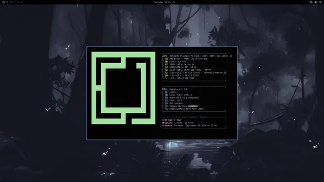Screen dimensions: 324x182
Task: Click the btrfs disk usage text
Action: [x=190, y=70]
